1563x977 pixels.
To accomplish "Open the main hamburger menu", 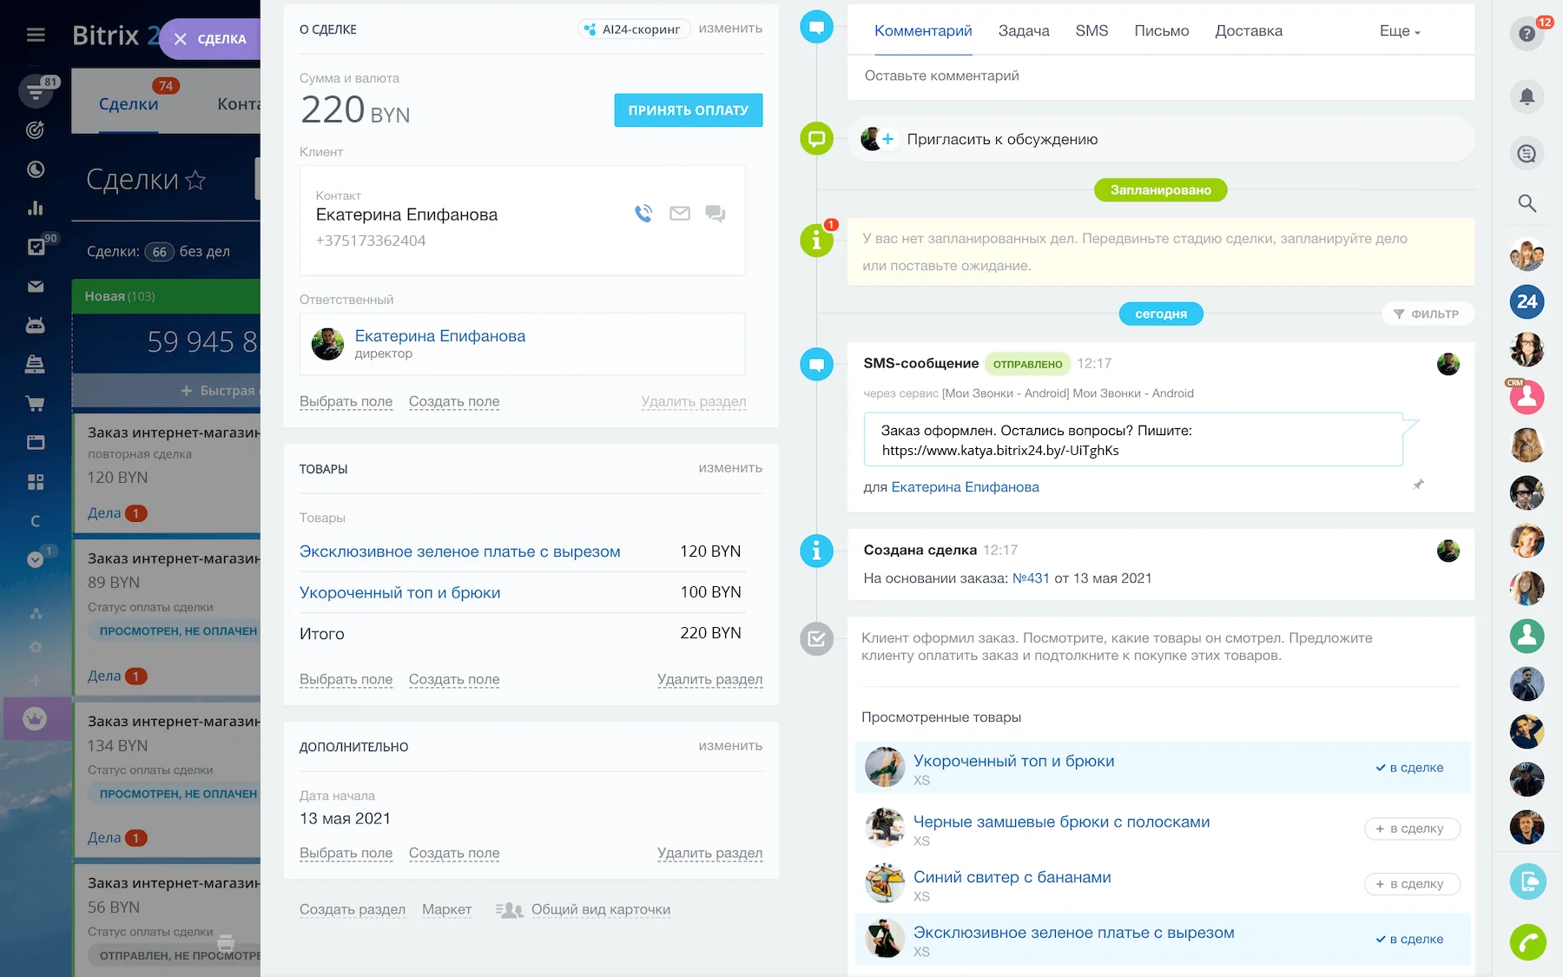I will (36, 34).
